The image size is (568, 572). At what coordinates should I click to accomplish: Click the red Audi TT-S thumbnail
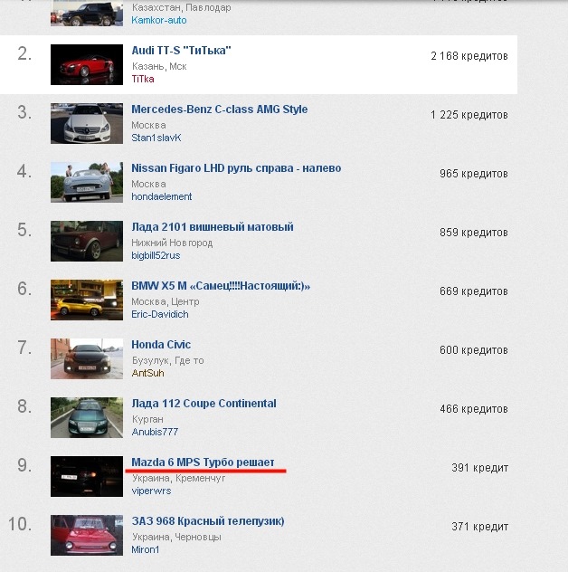click(x=87, y=64)
